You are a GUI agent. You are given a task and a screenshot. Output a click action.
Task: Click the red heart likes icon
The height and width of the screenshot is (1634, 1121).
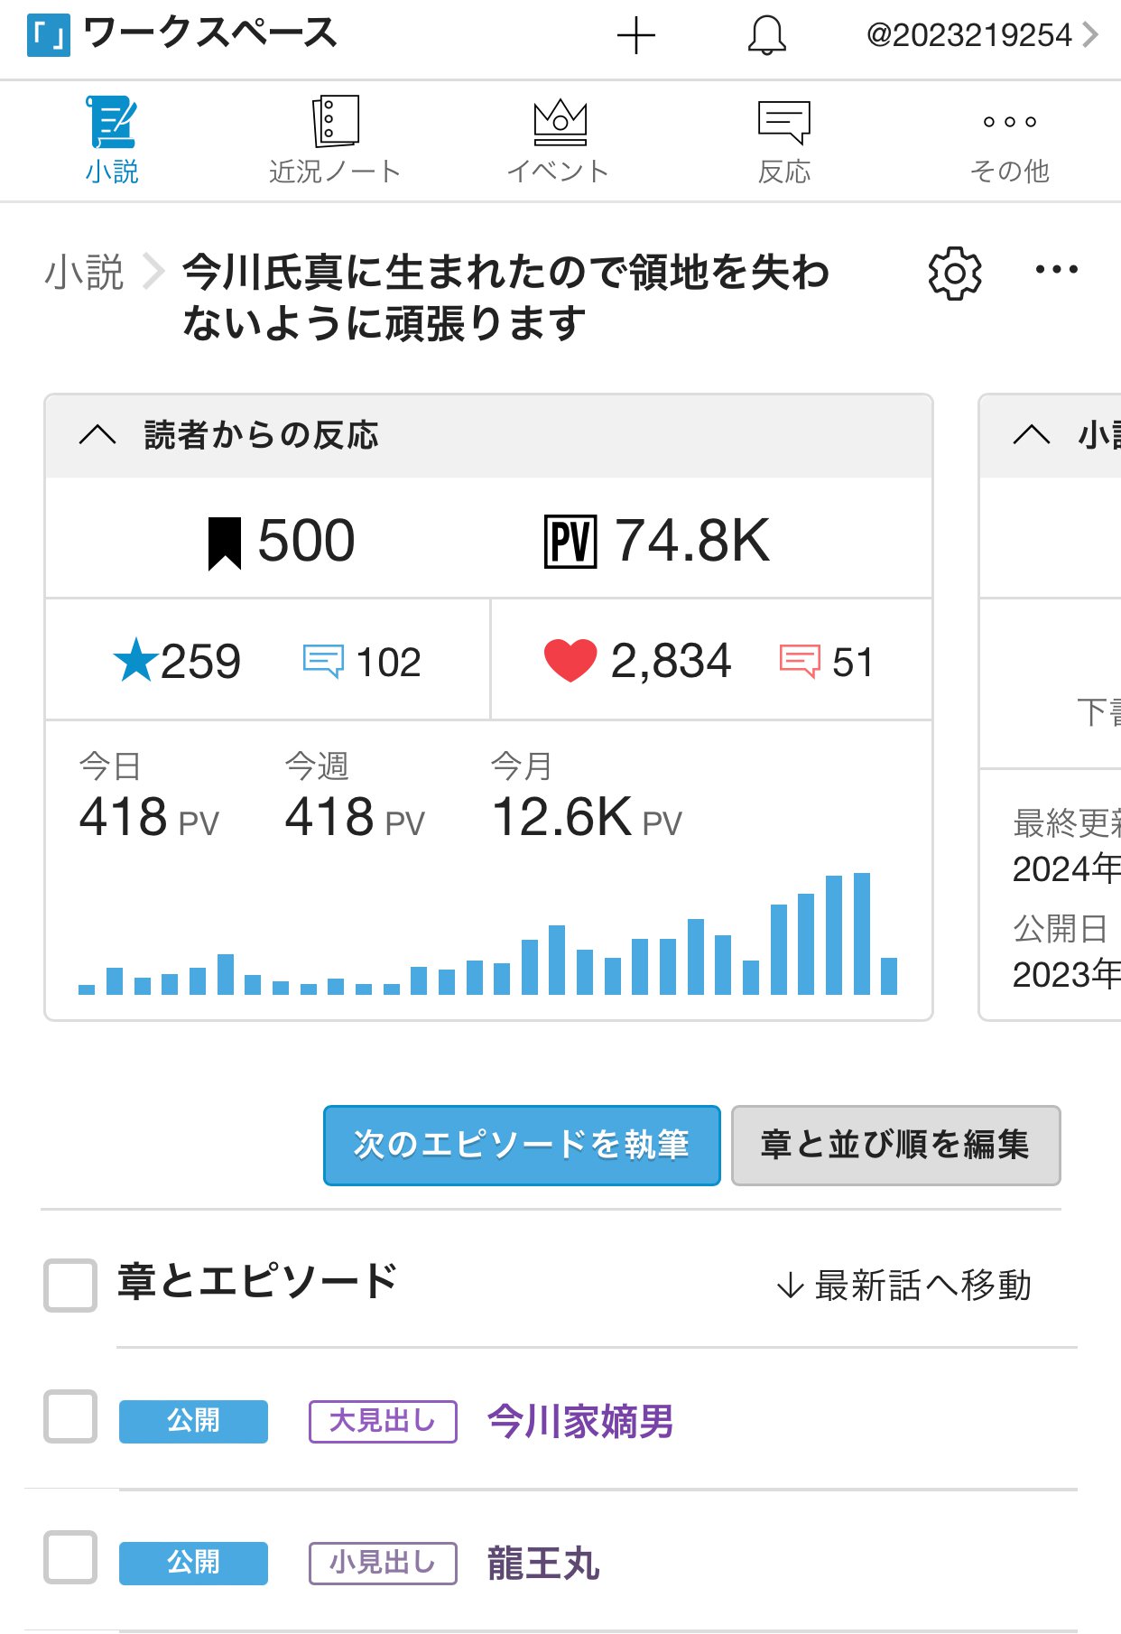coord(570,660)
